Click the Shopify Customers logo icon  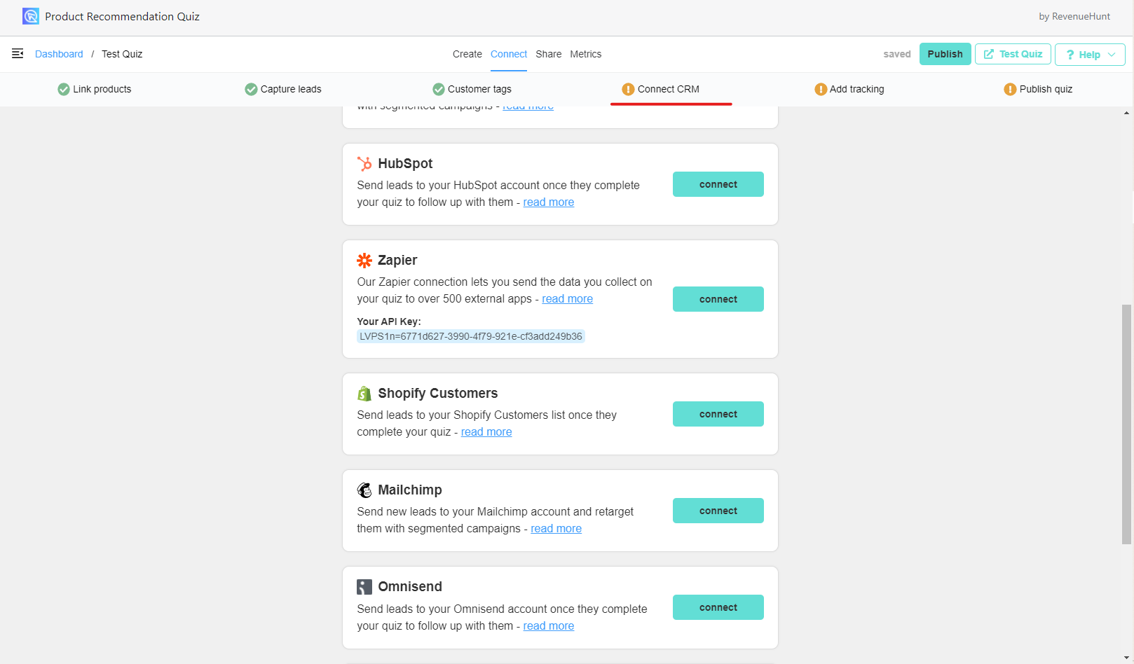point(364,394)
